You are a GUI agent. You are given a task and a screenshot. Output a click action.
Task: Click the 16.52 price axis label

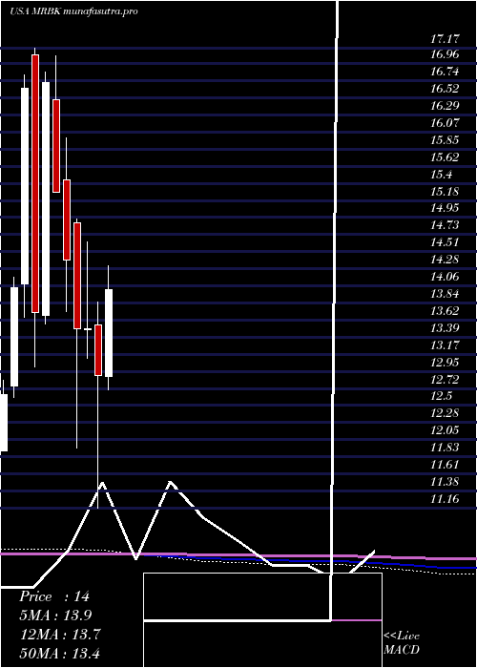click(x=445, y=89)
